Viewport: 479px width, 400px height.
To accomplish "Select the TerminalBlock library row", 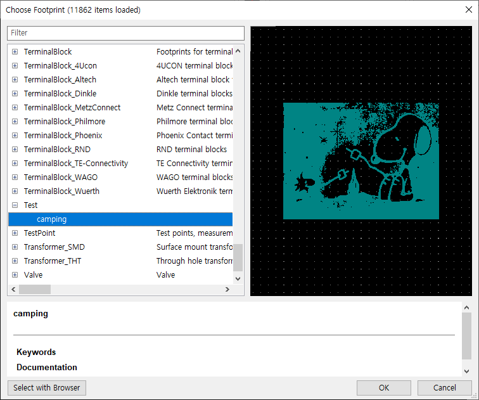I will (x=120, y=51).
